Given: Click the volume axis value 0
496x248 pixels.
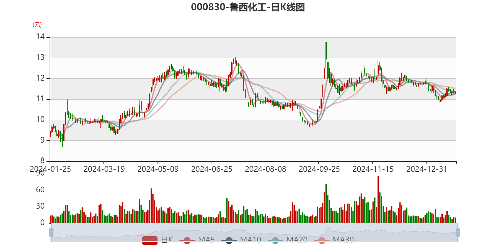Looking at the screenshot, I should coord(42,223).
